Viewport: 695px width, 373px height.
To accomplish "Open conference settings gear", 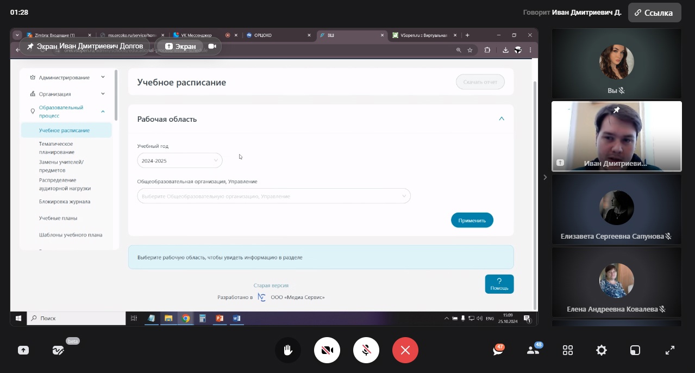I will 602,351.
